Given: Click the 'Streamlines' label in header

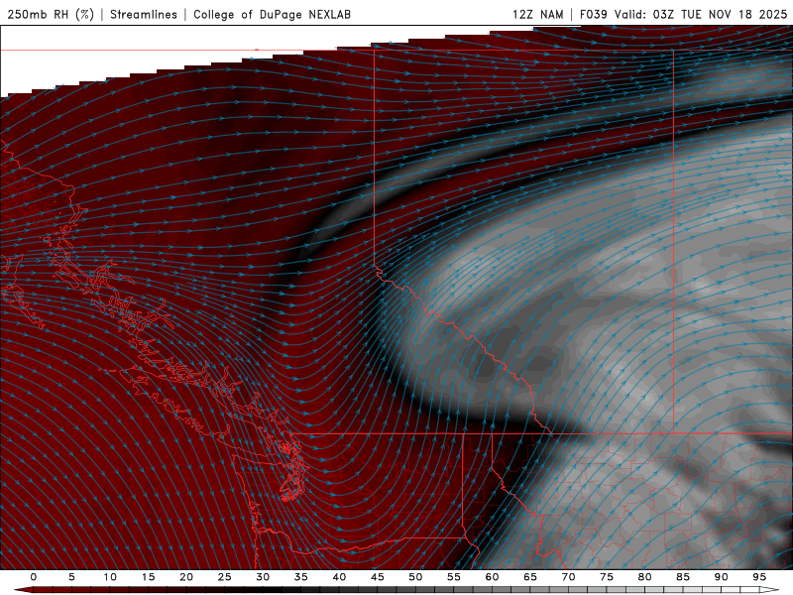Looking at the screenshot, I should point(144,14).
